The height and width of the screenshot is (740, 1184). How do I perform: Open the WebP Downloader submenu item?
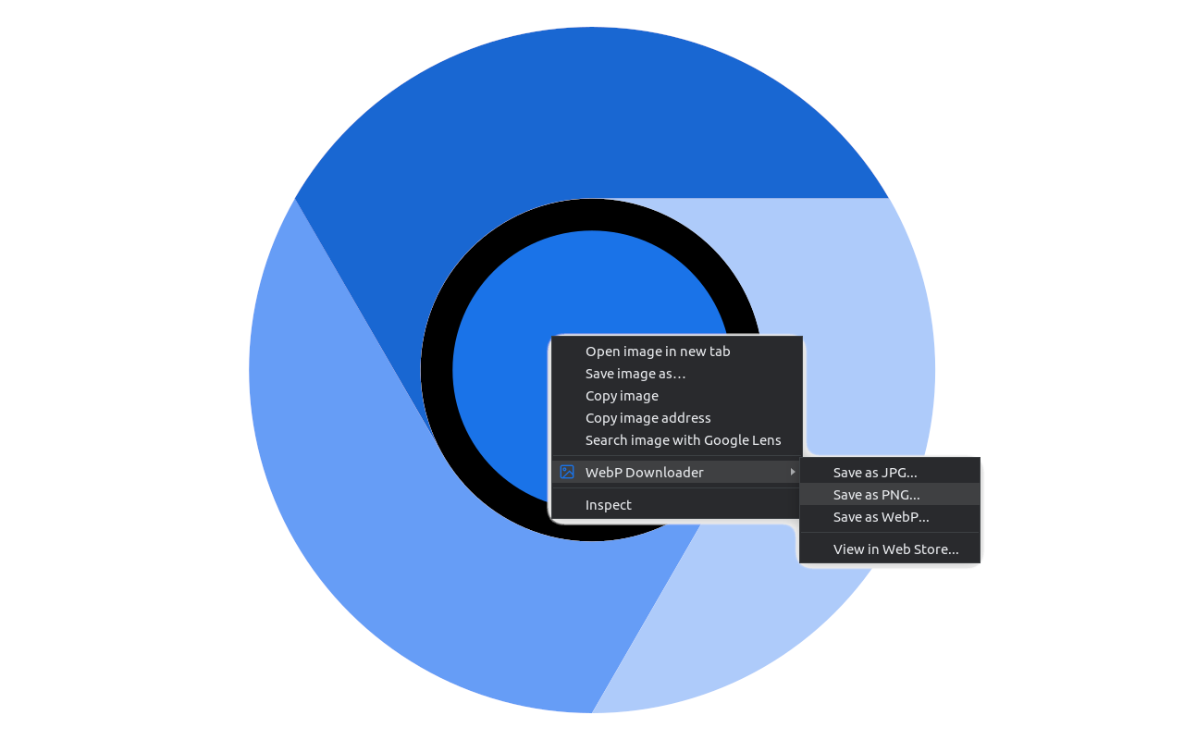pos(676,472)
